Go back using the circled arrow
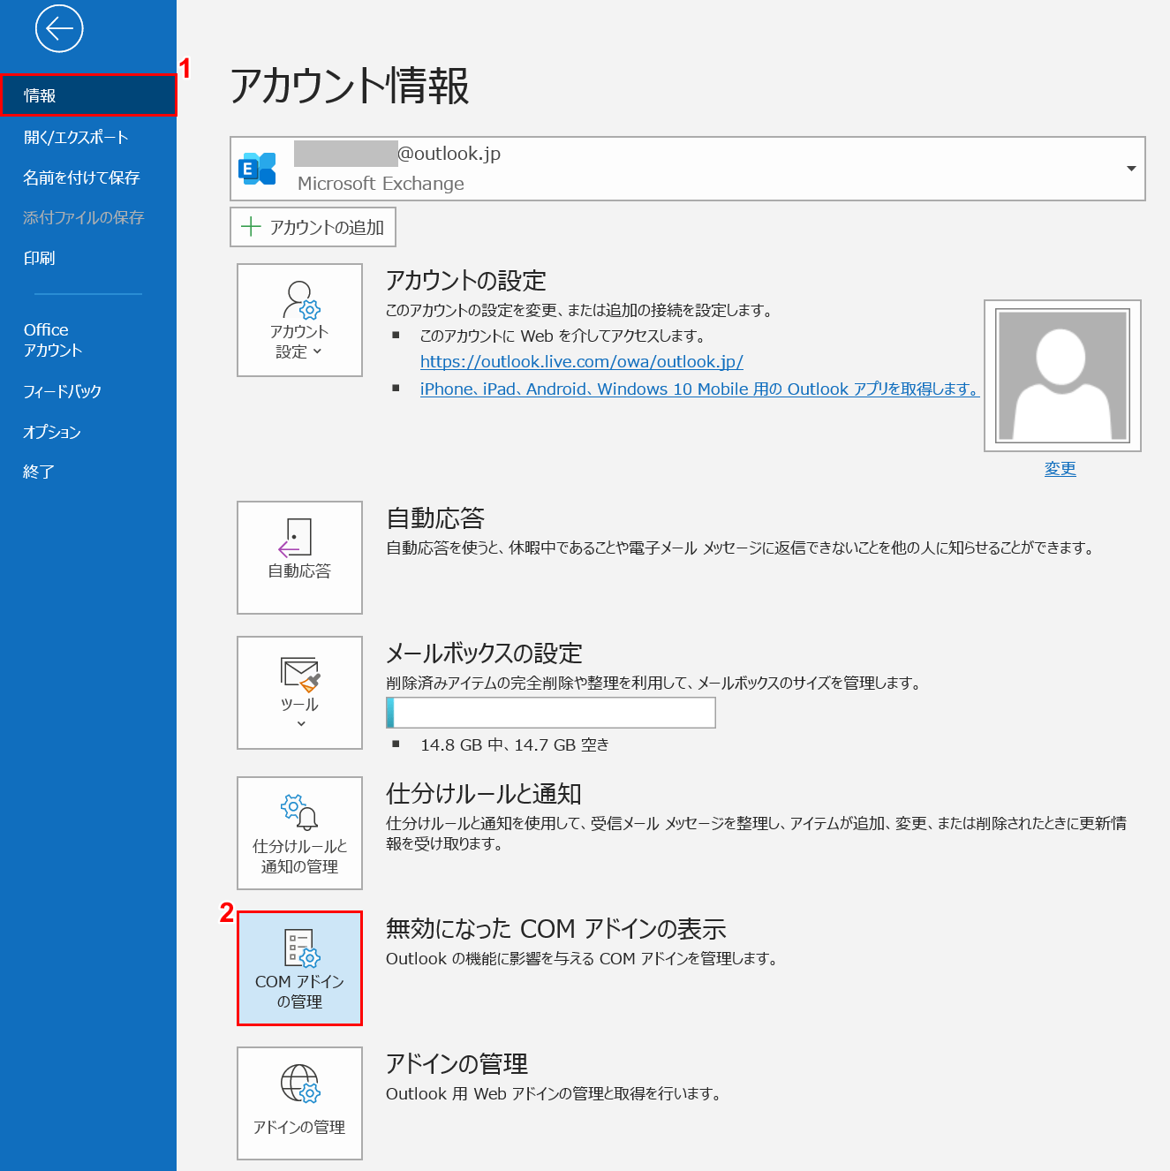Screen dimensions: 1170x1171 pos(59,29)
